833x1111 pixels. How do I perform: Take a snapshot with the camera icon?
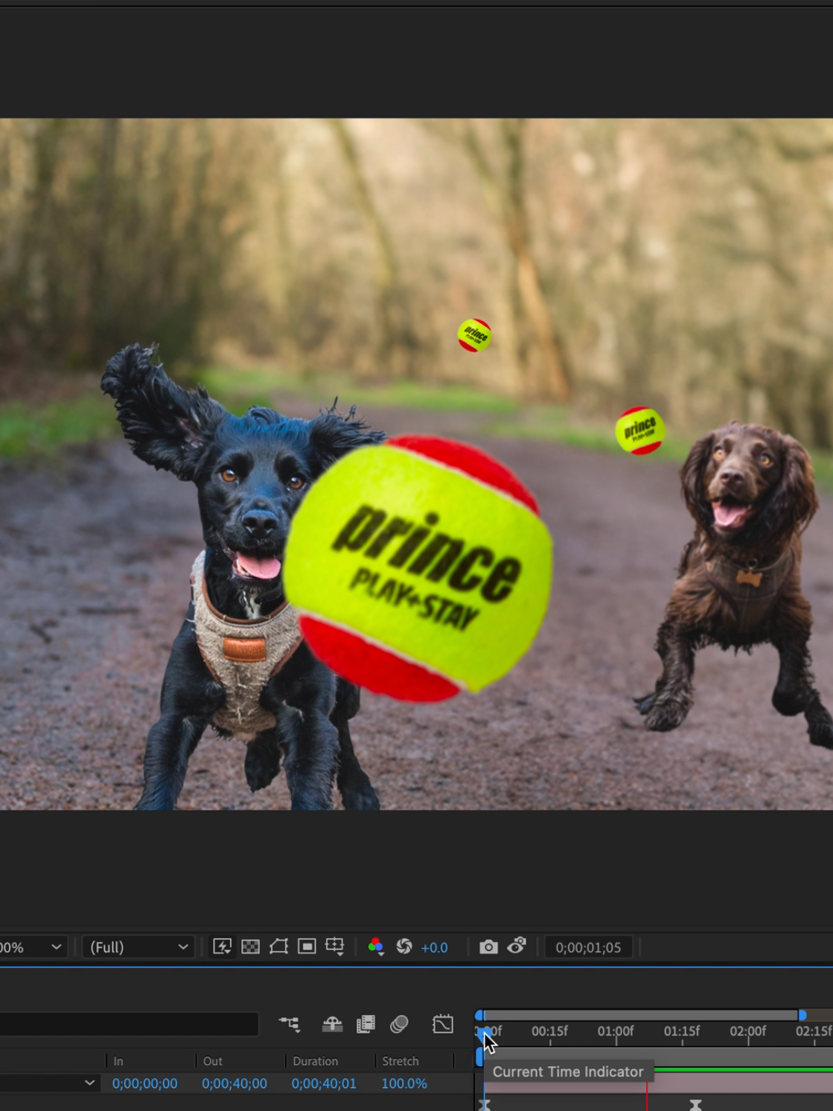(x=488, y=946)
